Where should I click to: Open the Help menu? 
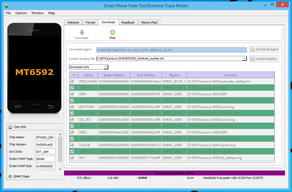pyautogui.click(x=51, y=13)
